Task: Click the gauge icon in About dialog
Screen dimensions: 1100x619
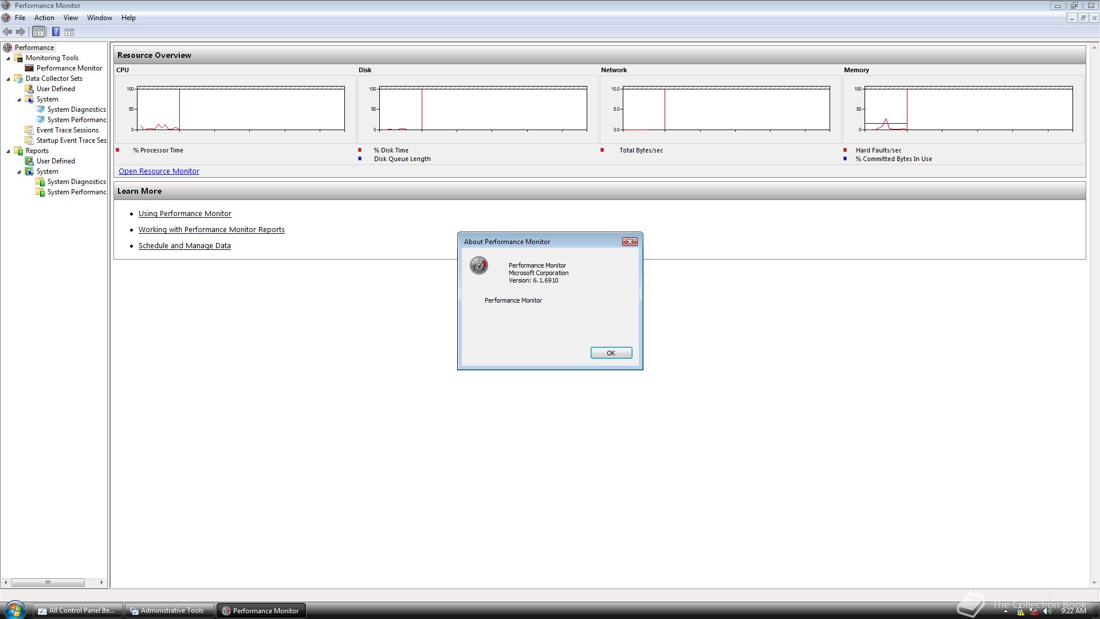Action: pos(479,265)
